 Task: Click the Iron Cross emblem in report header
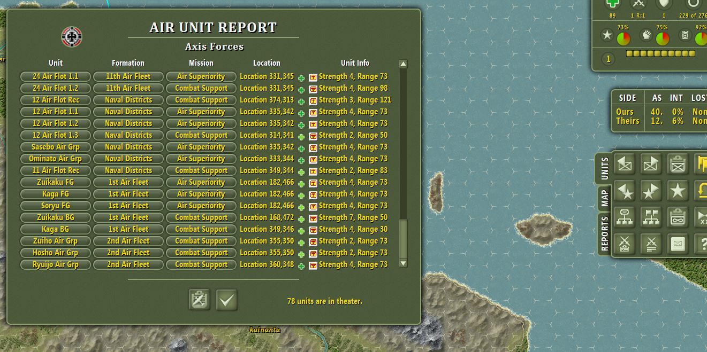[72, 37]
